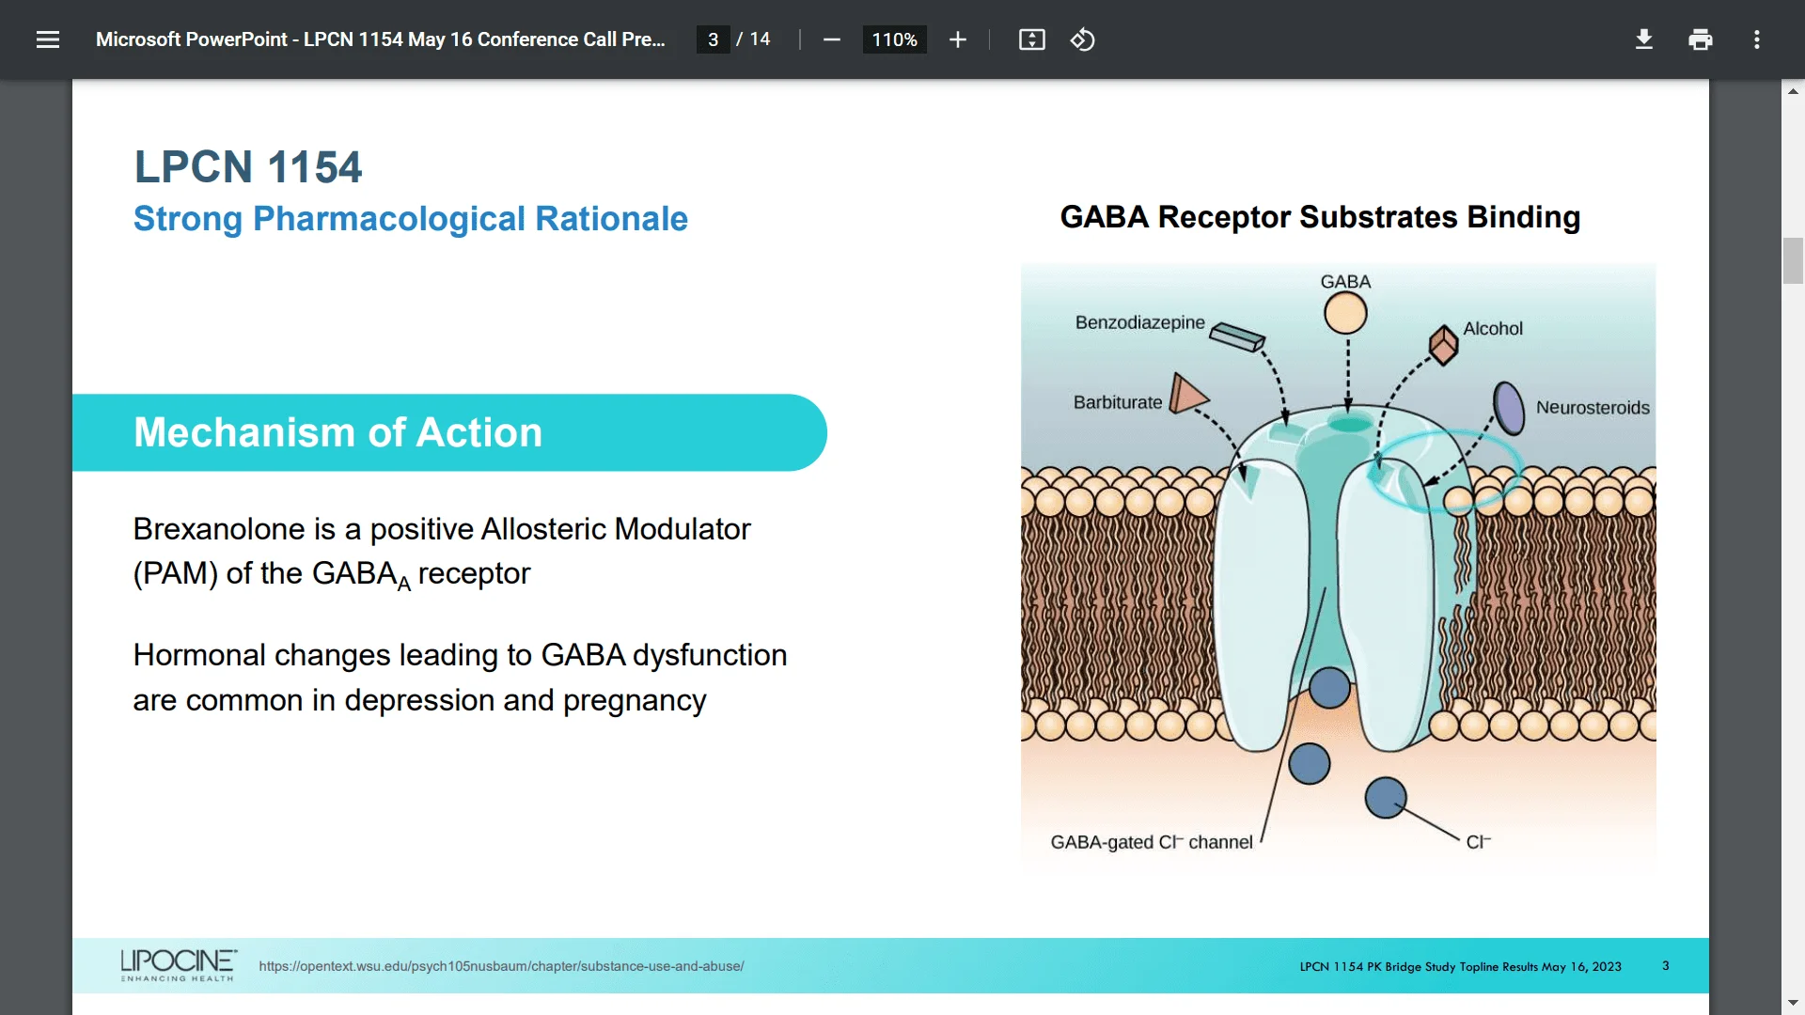Click footer 'PK Bridge Study Topline Results' text

1452,966
